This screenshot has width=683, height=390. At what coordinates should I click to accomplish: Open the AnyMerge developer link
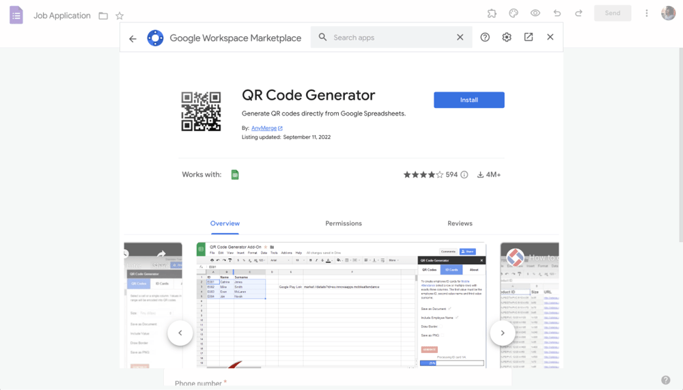(x=266, y=128)
